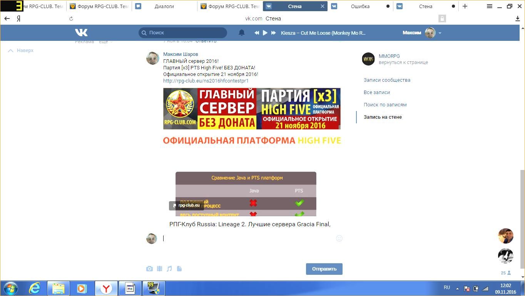
Task: Open Максим Шаров author profile link
Action: click(181, 54)
